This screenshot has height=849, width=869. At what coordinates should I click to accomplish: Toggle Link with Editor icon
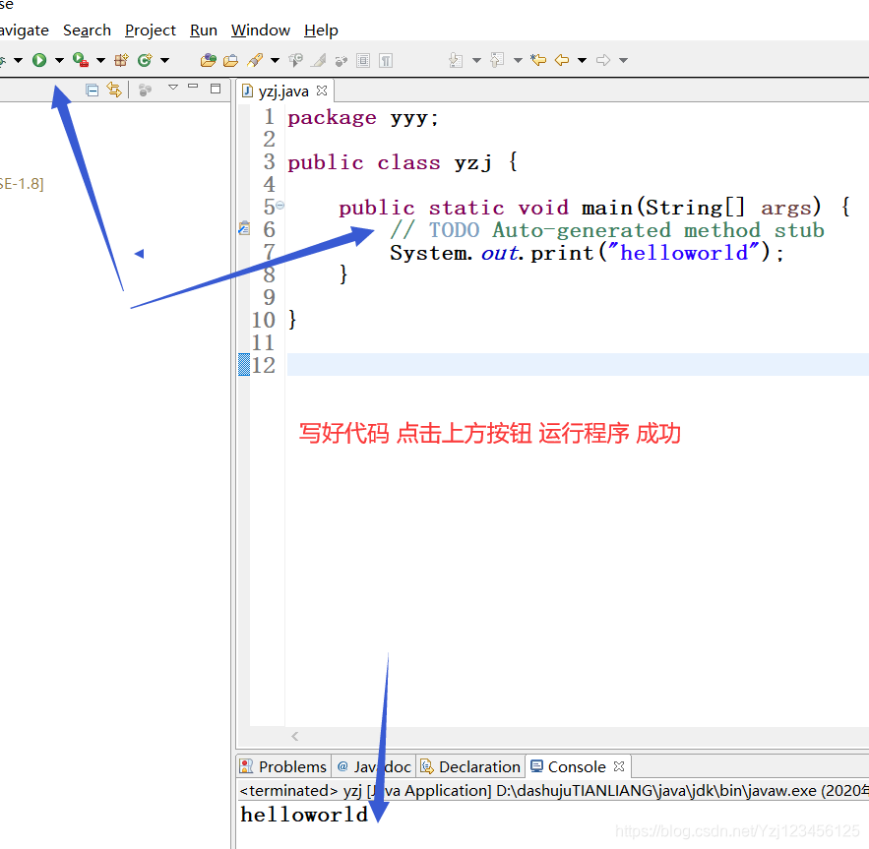coord(114,90)
